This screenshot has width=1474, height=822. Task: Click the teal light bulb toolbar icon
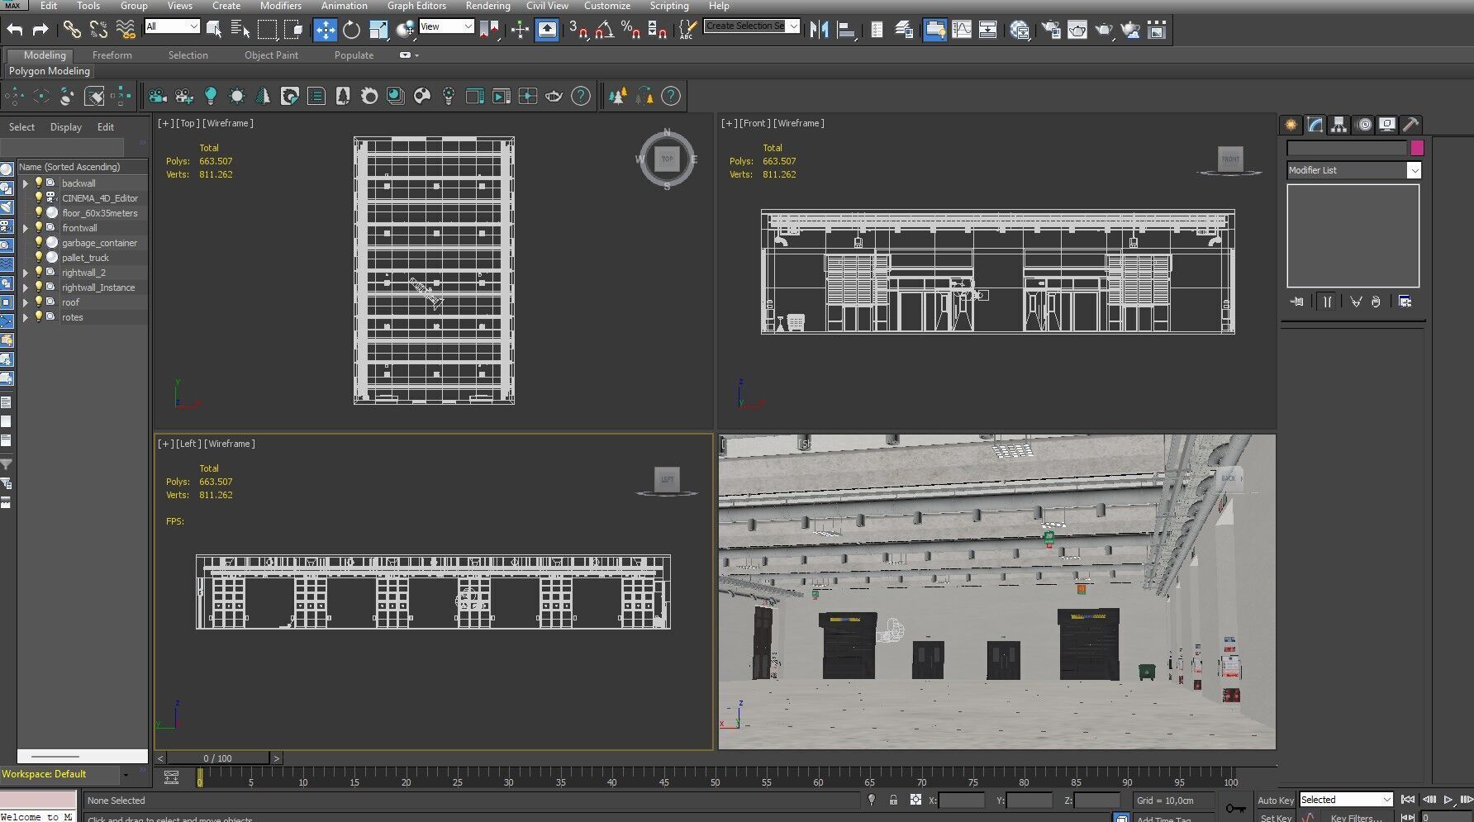point(211,96)
